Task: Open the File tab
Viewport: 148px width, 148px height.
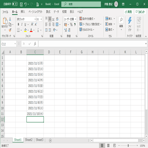Action: [x=5, y=12]
